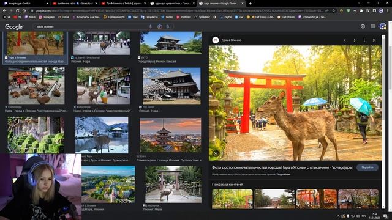This screenshot has height=220, width=392.
Task: Open aerial view of Nara thumbnail
Action: pyautogui.click(x=108, y=185)
